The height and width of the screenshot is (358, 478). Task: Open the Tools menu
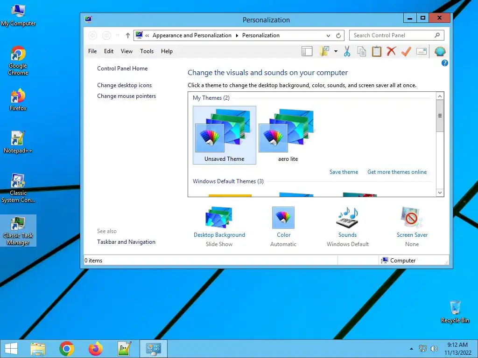[147, 51]
